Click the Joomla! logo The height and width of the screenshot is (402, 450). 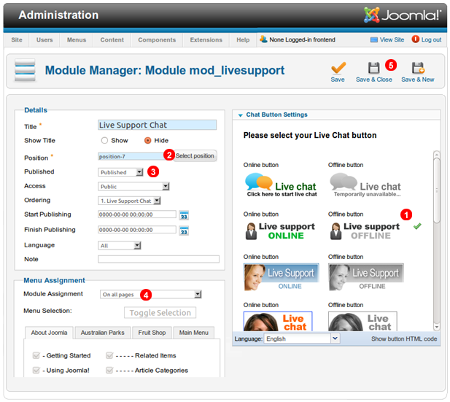pyautogui.click(x=403, y=15)
